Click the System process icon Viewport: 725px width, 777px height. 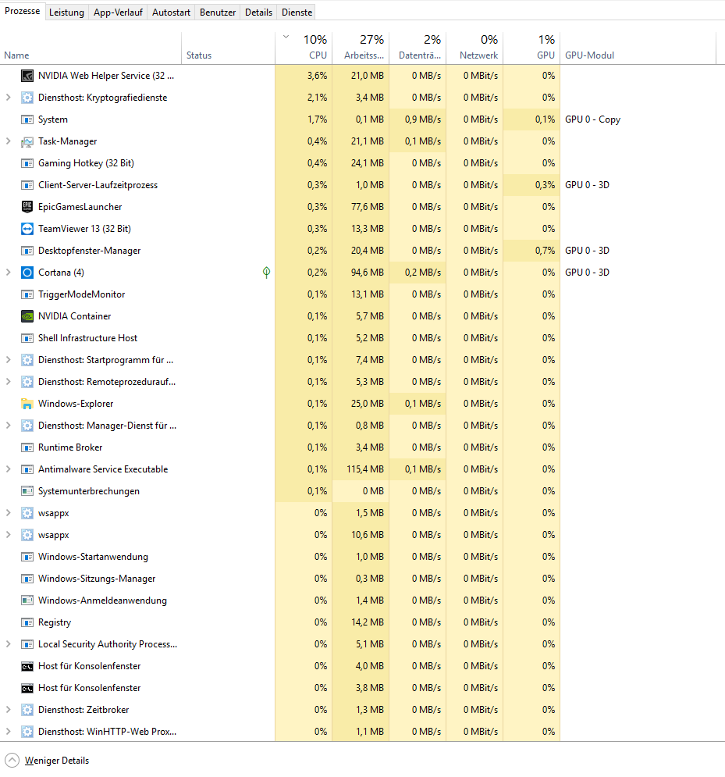tap(27, 119)
